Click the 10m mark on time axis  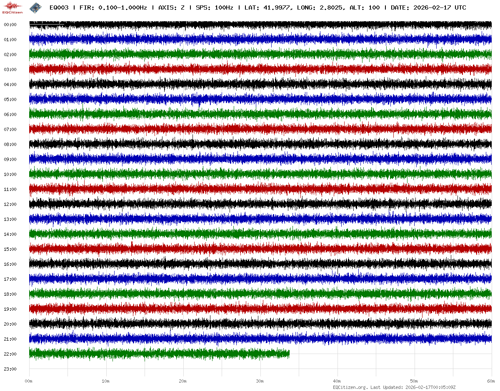106,381
